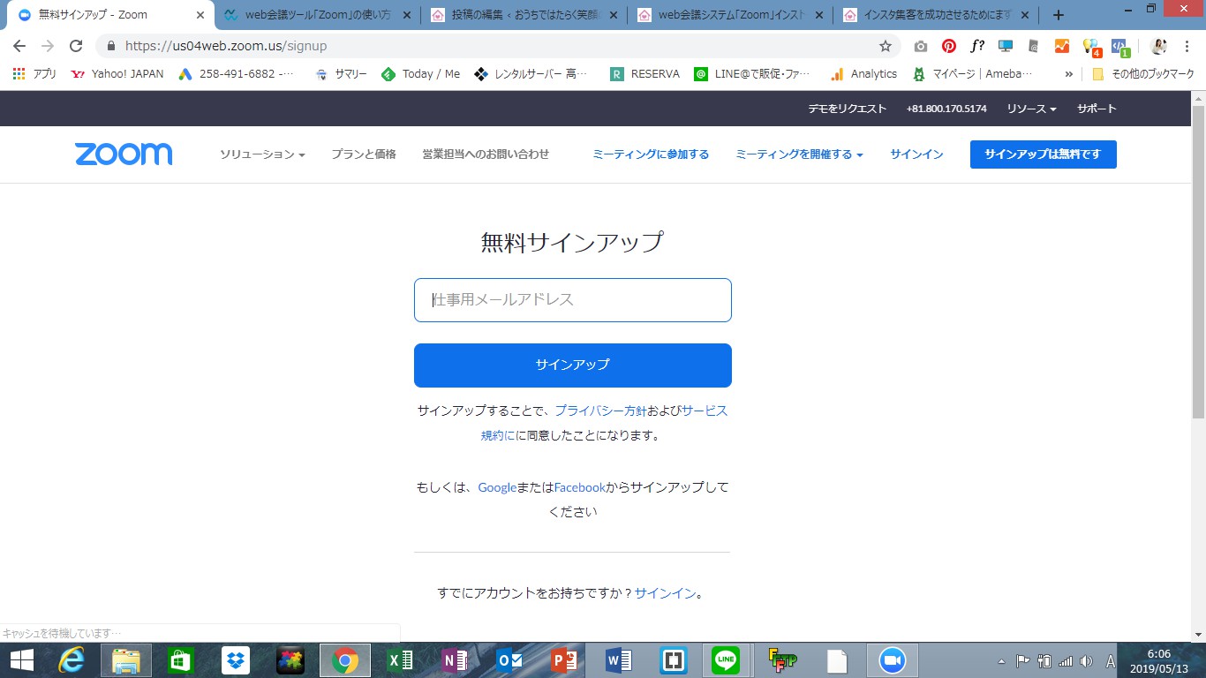Open the その他のブックマーク folder
This screenshot has height=678, width=1206.
click(1143, 74)
